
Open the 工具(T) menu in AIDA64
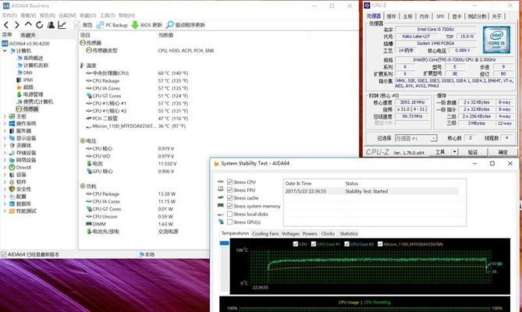[107, 16]
